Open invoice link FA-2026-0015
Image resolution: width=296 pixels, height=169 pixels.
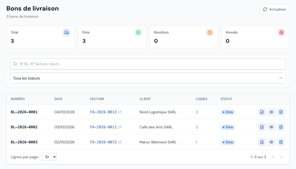pyautogui.click(x=103, y=142)
